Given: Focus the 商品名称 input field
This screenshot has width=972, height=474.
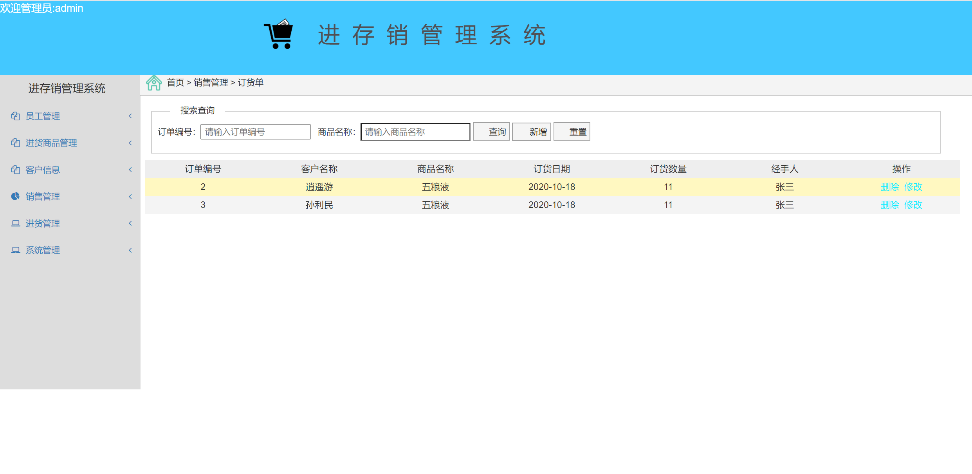Looking at the screenshot, I should (415, 132).
